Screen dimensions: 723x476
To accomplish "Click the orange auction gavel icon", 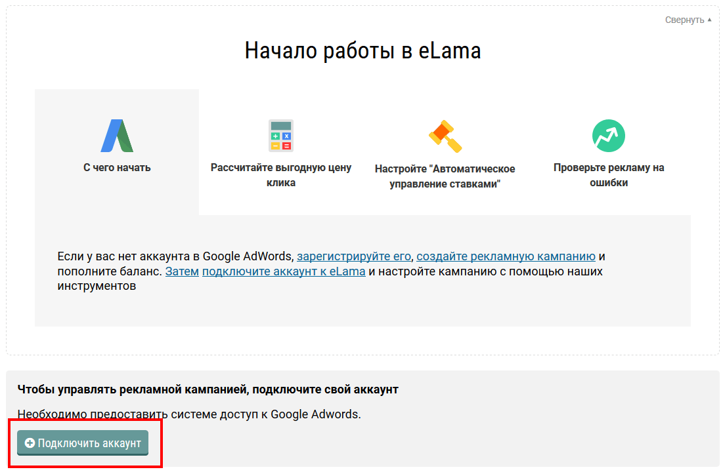I will pyautogui.click(x=445, y=136).
